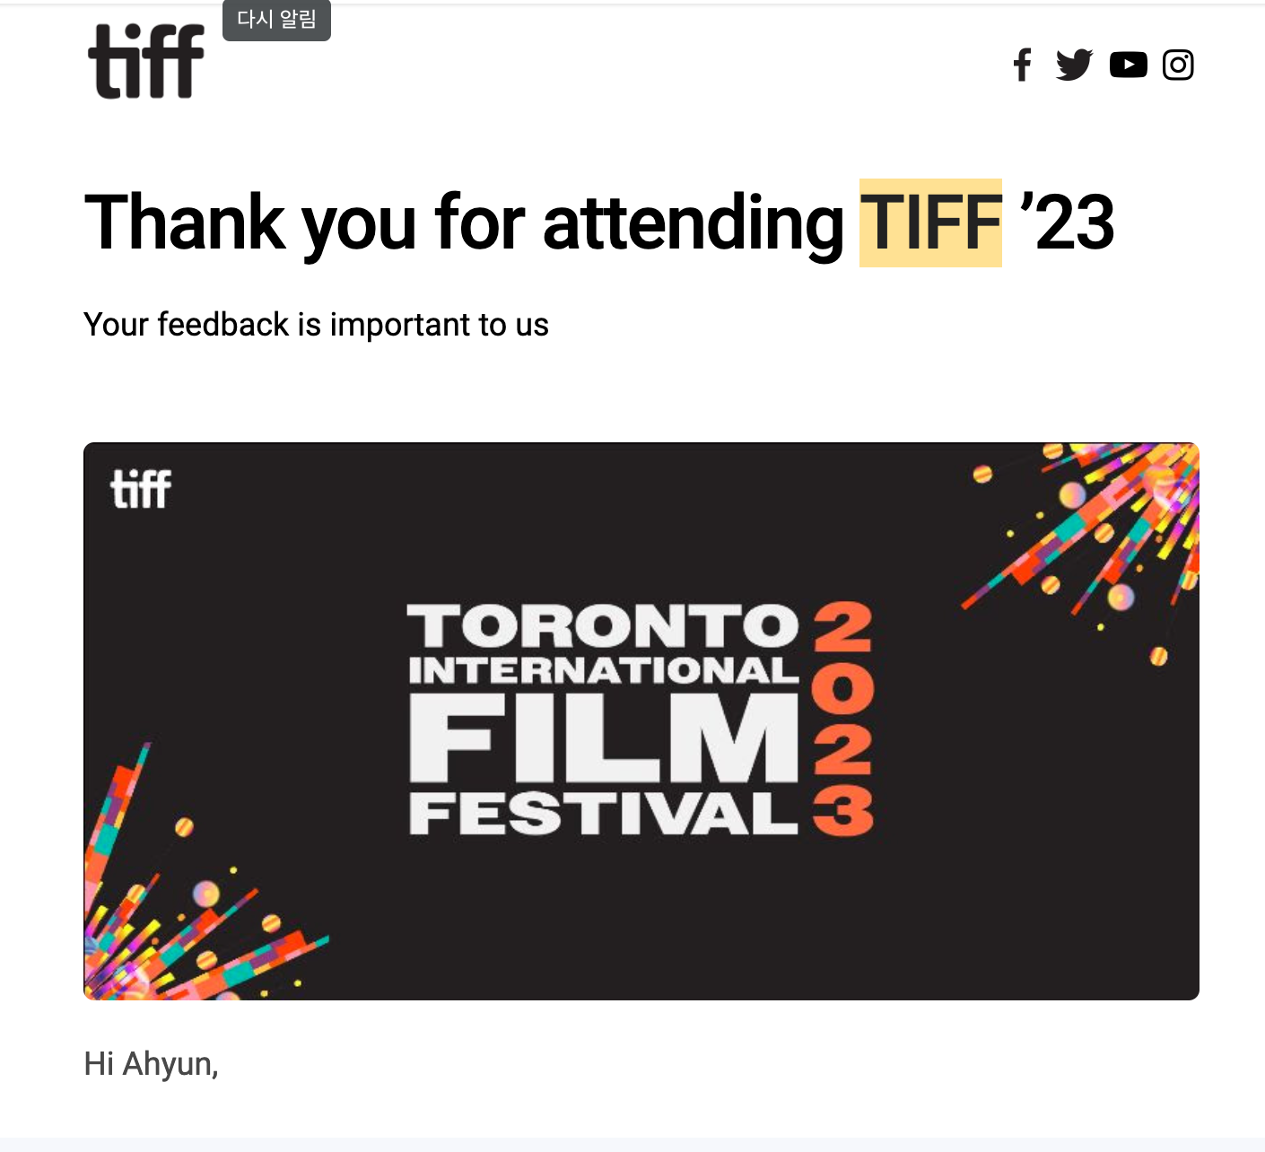Click the 'Hi Ahyun,' greeting line

coord(151,1064)
